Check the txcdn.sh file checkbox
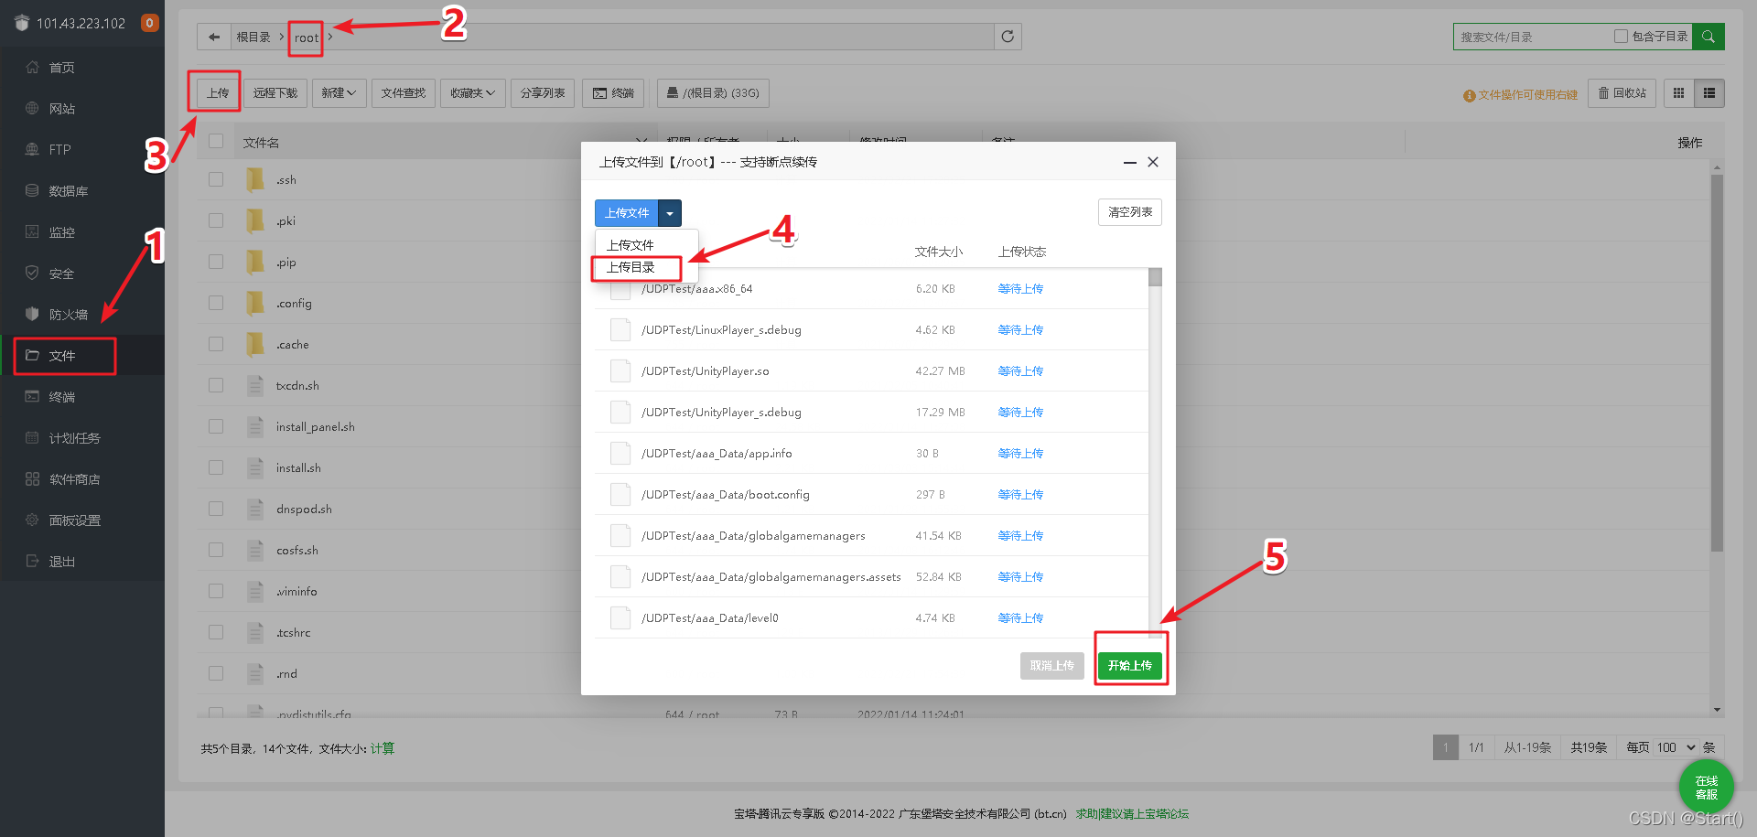 (x=216, y=385)
